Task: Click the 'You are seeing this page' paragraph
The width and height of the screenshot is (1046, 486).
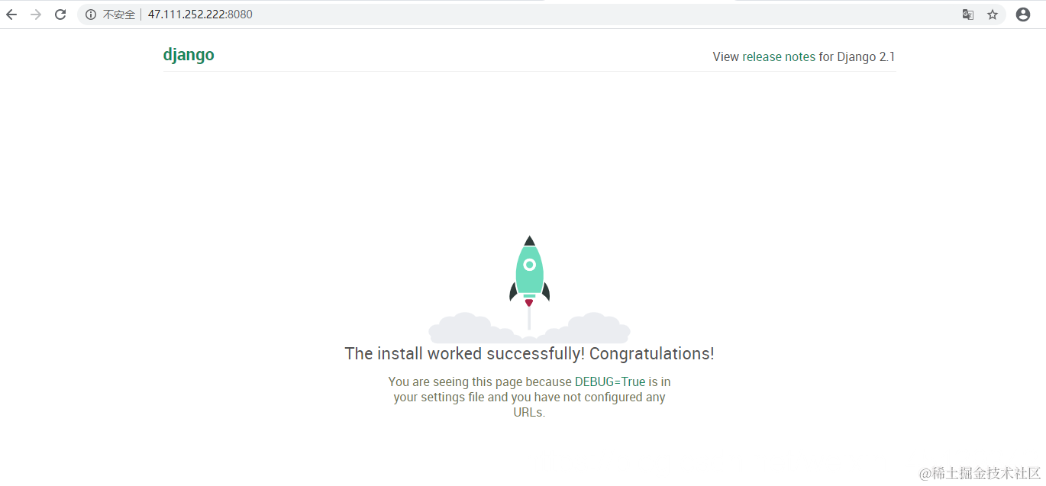Action: [529, 397]
